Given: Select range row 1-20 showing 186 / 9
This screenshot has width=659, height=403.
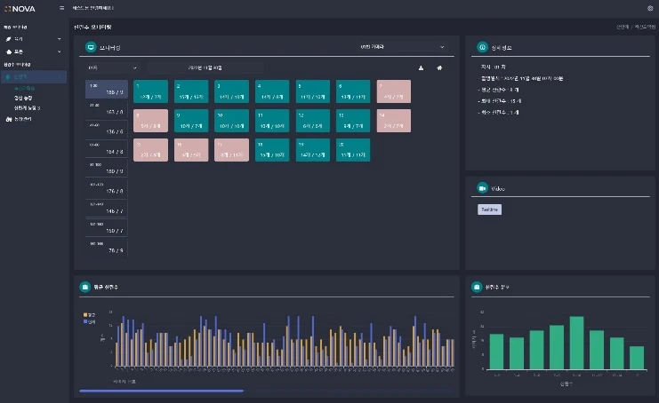Looking at the screenshot, I should (x=107, y=89).
